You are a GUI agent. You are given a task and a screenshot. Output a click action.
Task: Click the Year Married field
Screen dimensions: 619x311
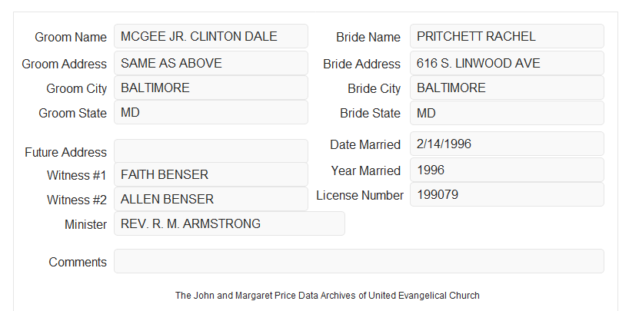507,170
